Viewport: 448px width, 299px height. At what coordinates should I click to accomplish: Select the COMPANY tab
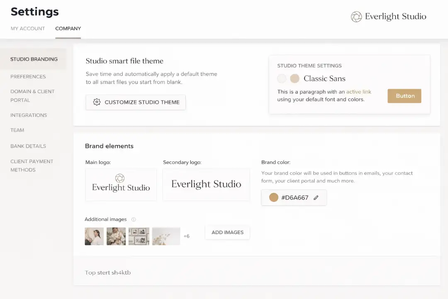(68, 28)
